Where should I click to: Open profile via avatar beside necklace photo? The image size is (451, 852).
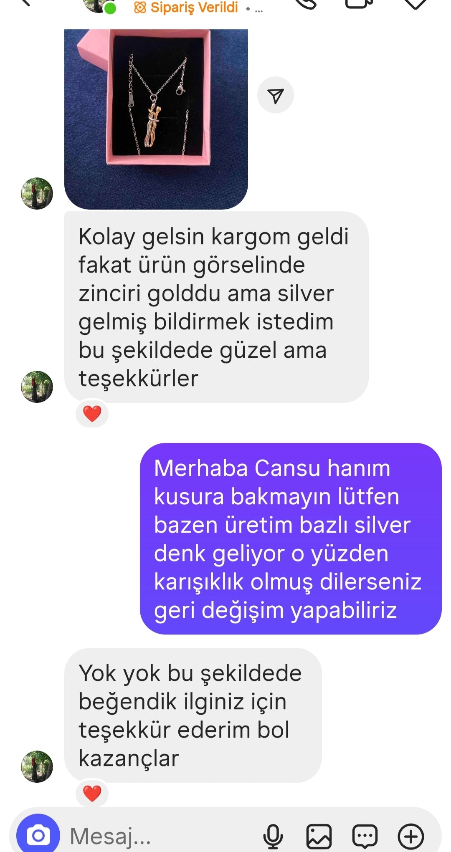[37, 194]
